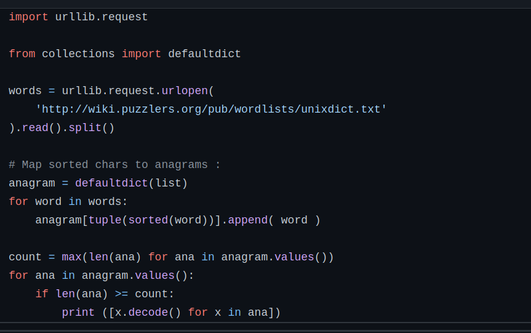Click the 'from' keyword
The image size is (531, 333).
pyautogui.click(x=22, y=54)
